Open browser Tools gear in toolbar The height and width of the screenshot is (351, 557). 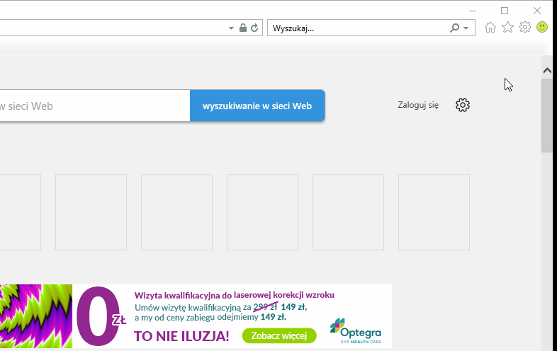click(525, 27)
